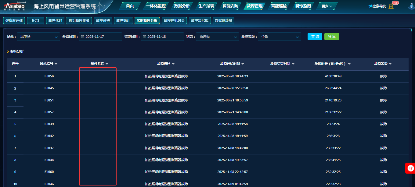This screenshot has width=415, height=187.
Task: Expand the 状态 status dropdown
Action: 217,37
